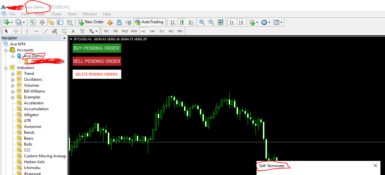
Task: Open the chart templates dropdown
Action: [x=281, y=23]
